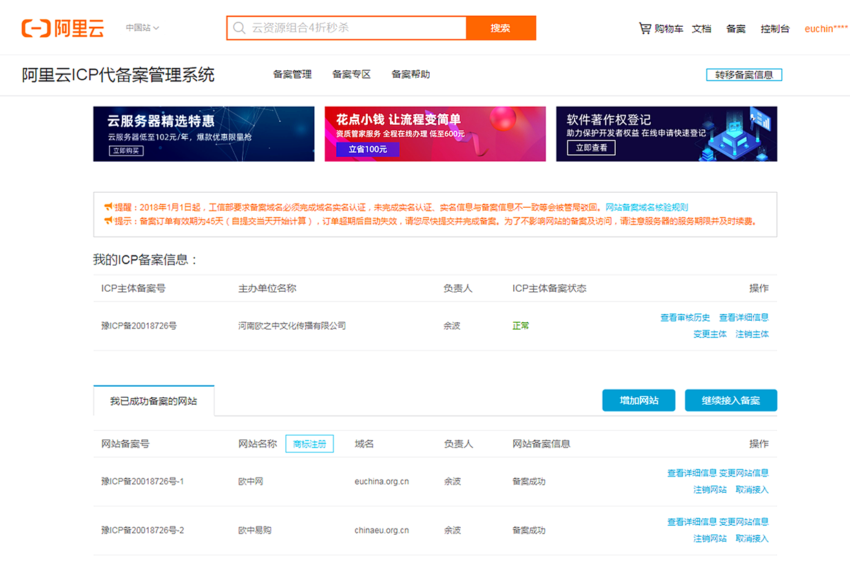850x572 pixels.
Task: Click the 商标注册 button
Action: [x=309, y=444]
